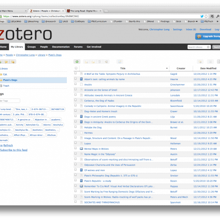Viewport: 220px width, 220px height.
Task: Click the book icon beside Of wolves and men
Action: coord(81,170)
